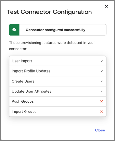
Task: Select the Create Users row label
Action: (23, 81)
